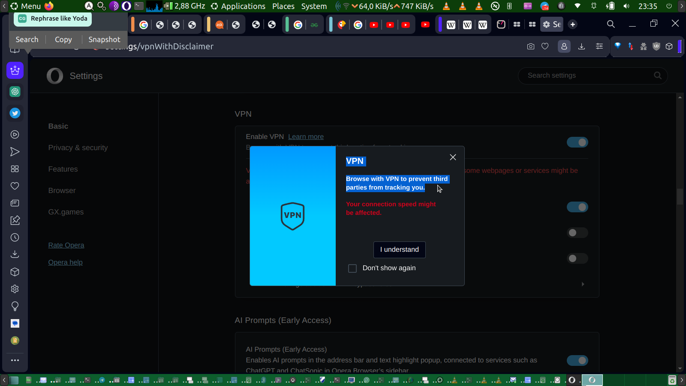This screenshot has height=386, width=686.
Task: Take snapshot with address bar camera icon
Action: point(531,46)
